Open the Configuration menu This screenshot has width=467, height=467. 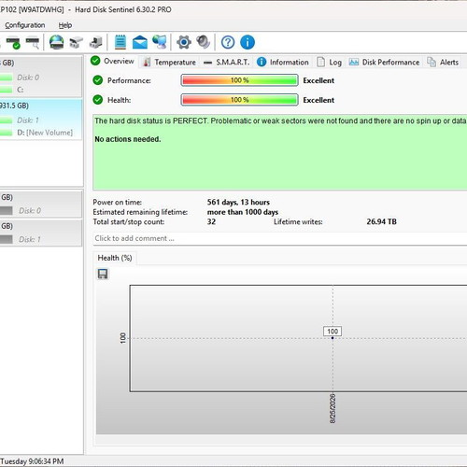[x=25, y=25]
